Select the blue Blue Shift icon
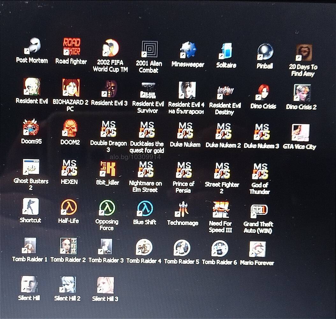The width and height of the screenshot is (336, 319). (x=145, y=209)
